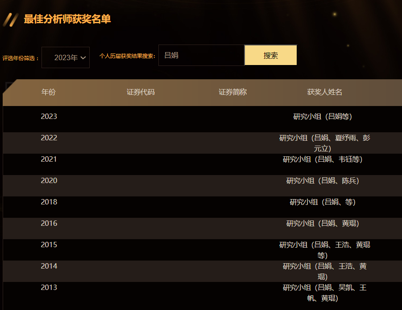The width and height of the screenshot is (402, 310).
Task: Open the 2023年 year filter dropdown
Action: pyautogui.click(x=66, y=57)
